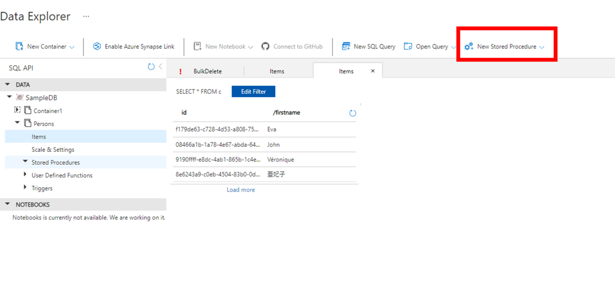Collapse the SampleDB database node
Image resolution: width=615 pixels, height=285 pixels.
pos(10,97)
